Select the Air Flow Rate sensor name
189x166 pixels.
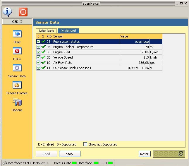tap(63, 63)
